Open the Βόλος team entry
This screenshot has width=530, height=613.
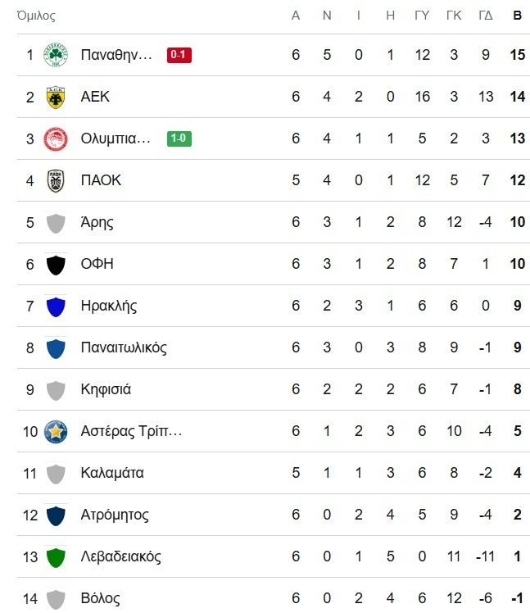274,596
